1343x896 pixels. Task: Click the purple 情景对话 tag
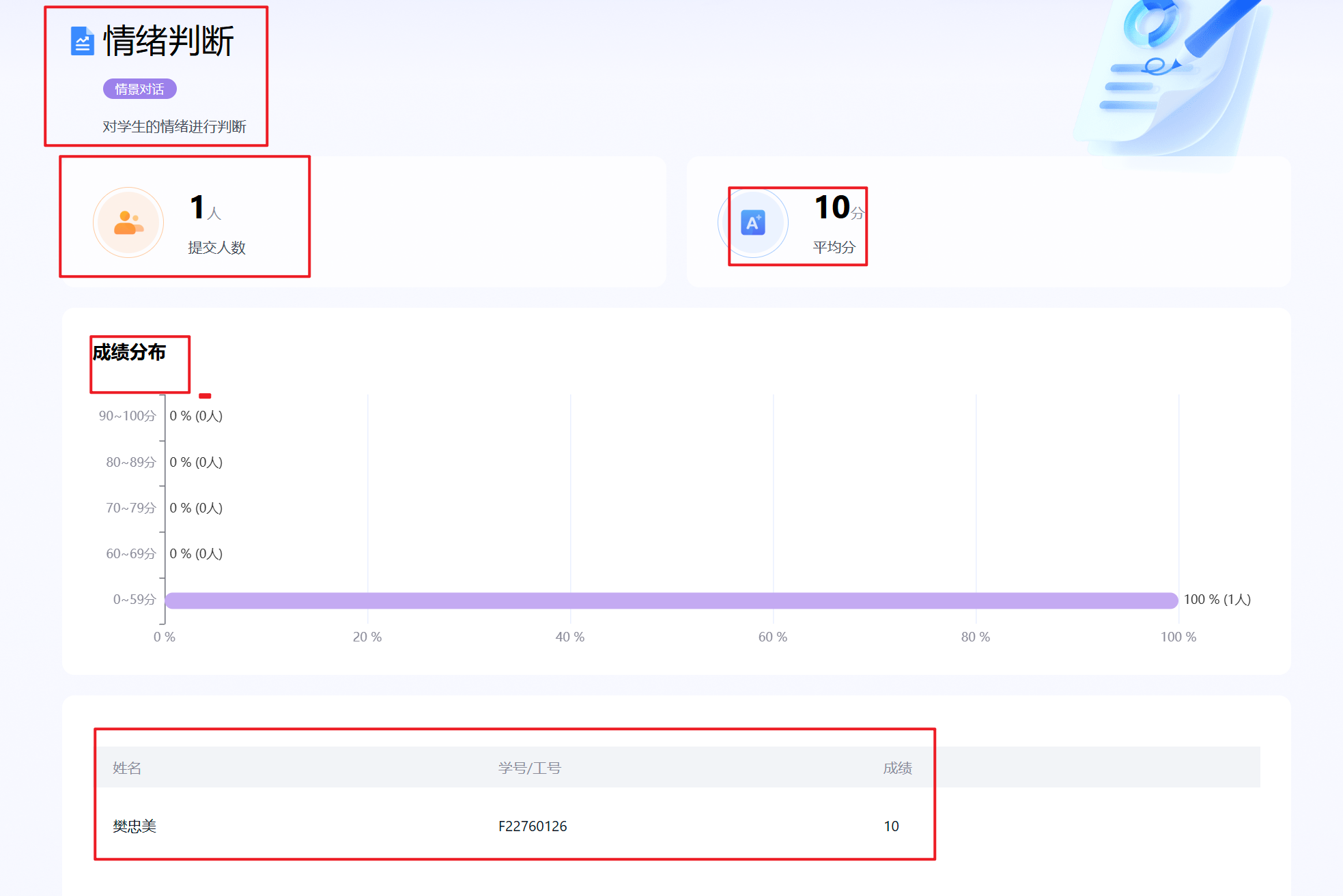pyautogui.click(x=139, y=89)
